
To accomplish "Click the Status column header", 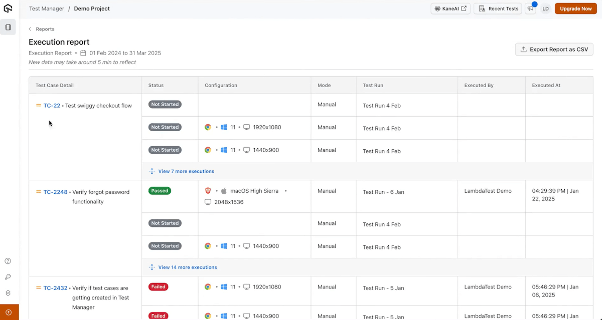I will 156,85.
